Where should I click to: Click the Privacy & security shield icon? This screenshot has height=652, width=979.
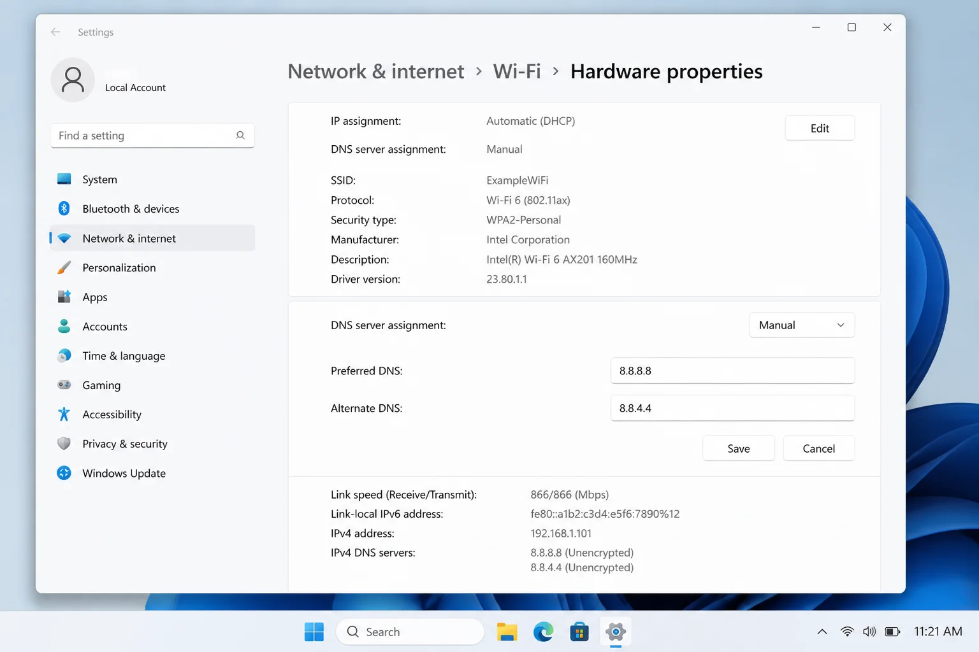coord(64,443)
